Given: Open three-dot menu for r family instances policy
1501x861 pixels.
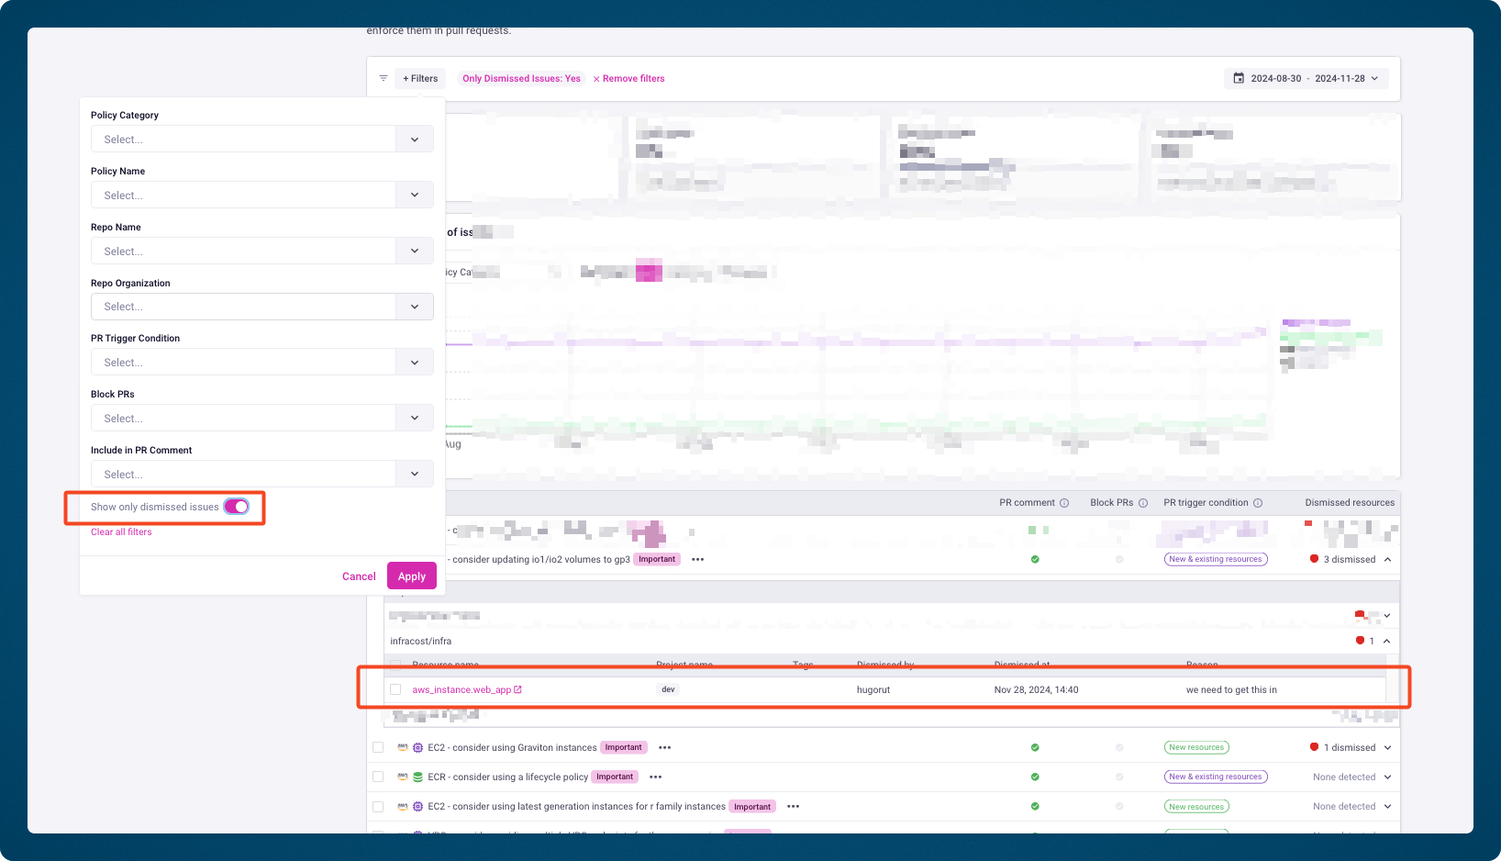Looking at the screenshot, I should point(793,806).
